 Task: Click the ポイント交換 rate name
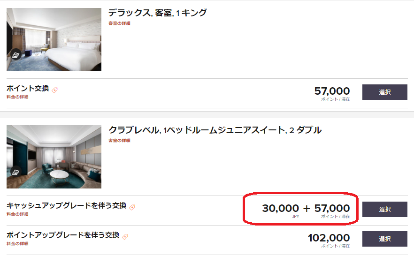(x=28, y=88)
